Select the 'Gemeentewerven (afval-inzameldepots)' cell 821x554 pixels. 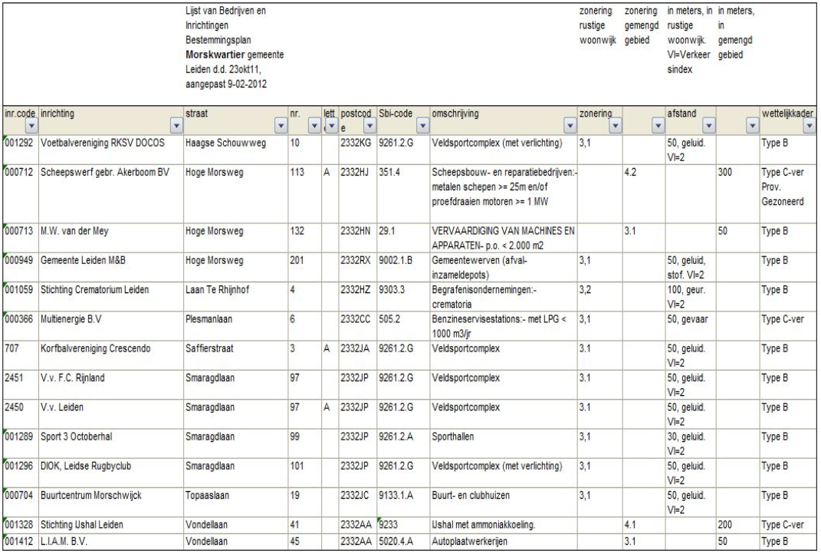[503, 267]
